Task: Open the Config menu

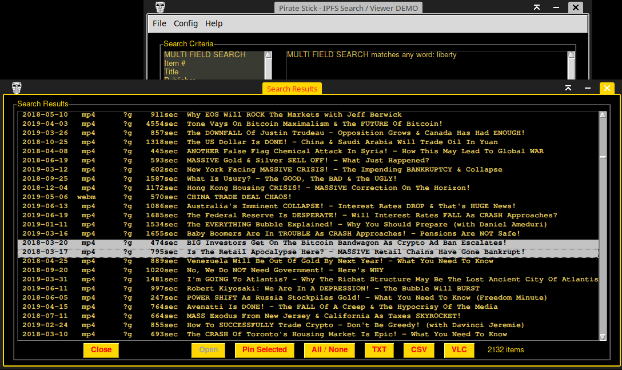Action: (186, 23)
